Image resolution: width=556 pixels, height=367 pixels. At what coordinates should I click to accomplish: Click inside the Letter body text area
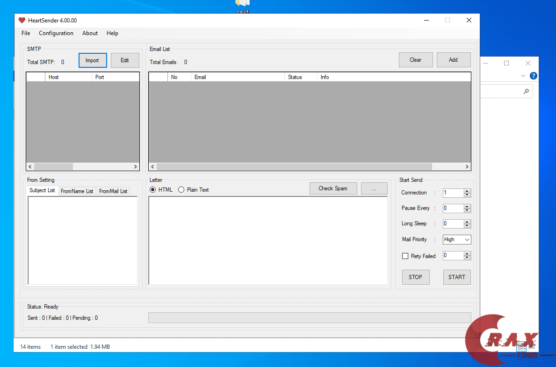[x=268, y=240]
